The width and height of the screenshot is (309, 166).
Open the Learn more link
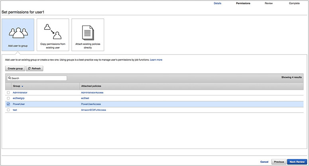pyautogui.click(x=156, y=60)
